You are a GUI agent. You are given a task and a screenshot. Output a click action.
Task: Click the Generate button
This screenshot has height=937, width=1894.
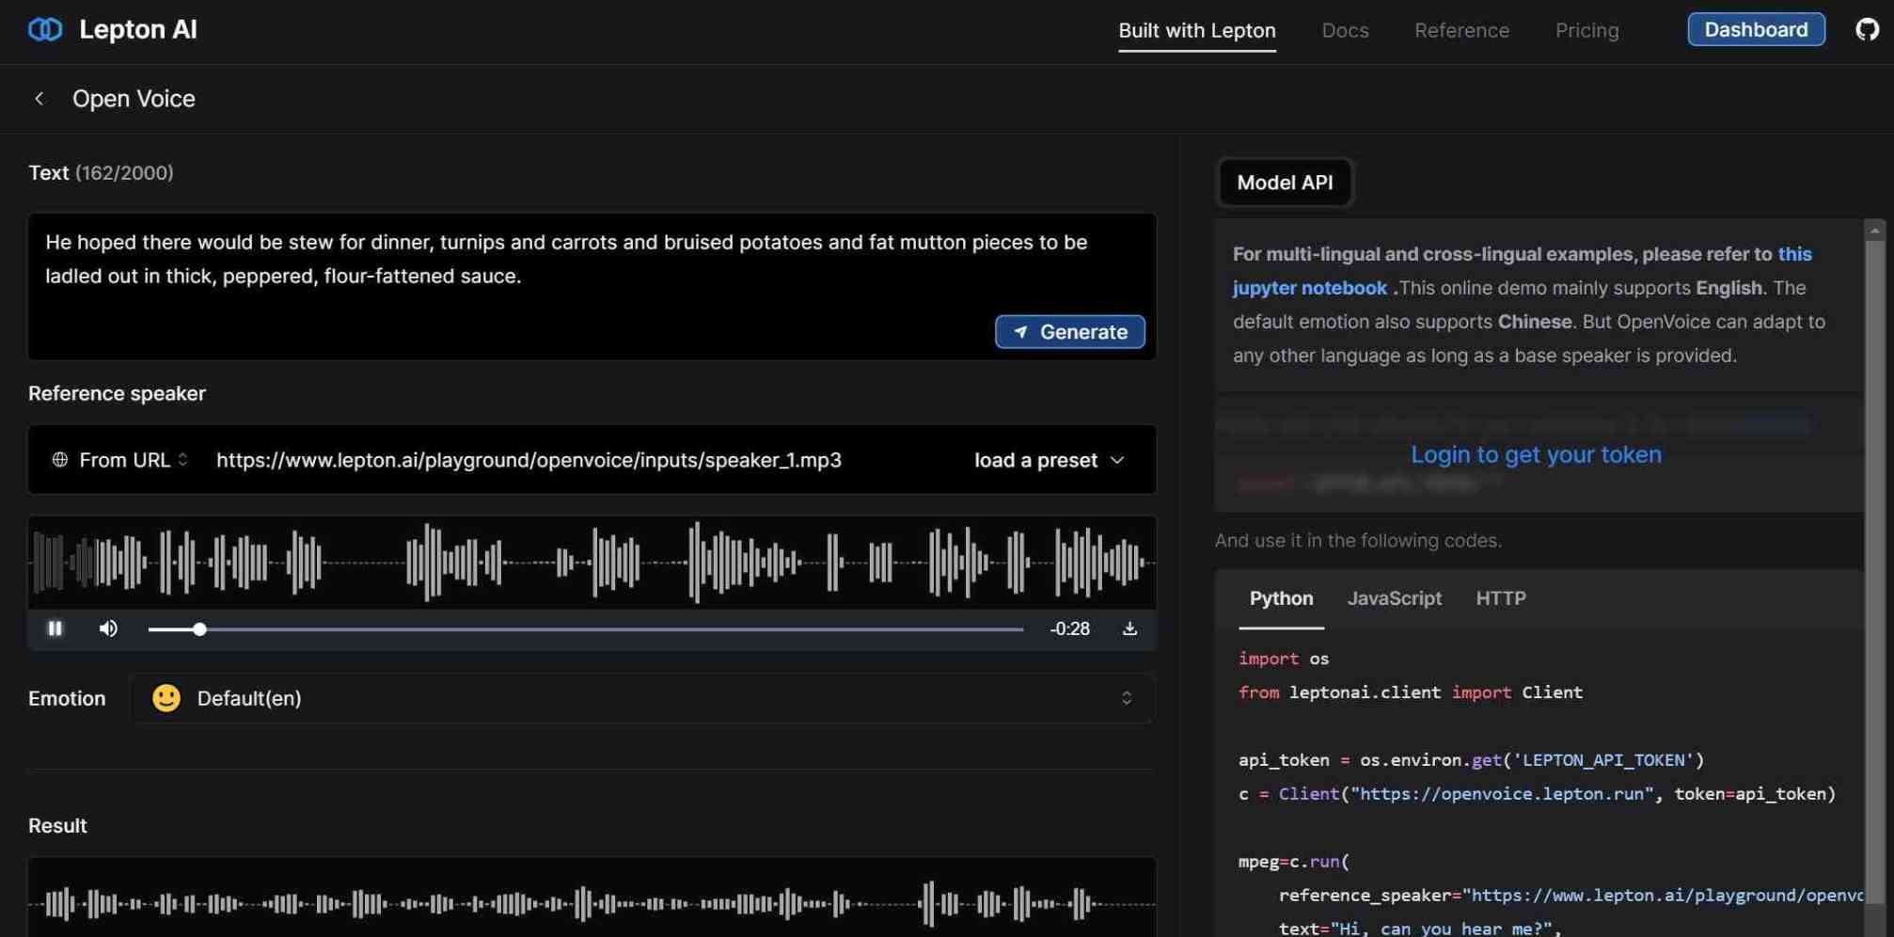1069,331
